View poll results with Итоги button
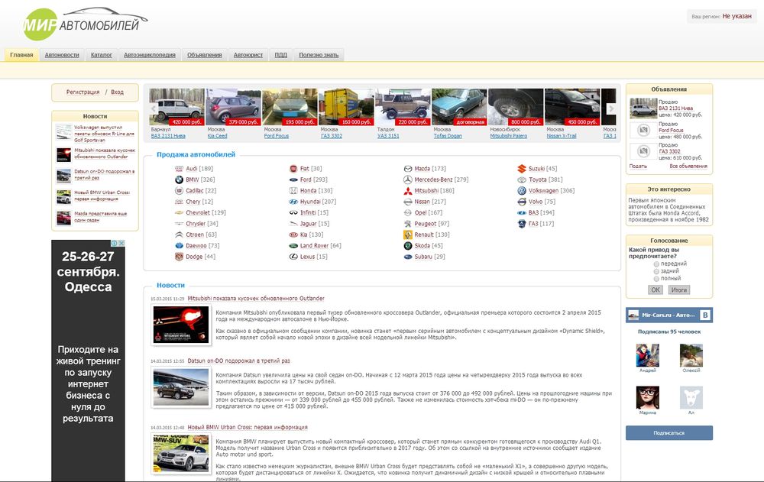Image resolution: width=764 pixels, height=482 pixels. pyautogui.click(x=678, y=290)
